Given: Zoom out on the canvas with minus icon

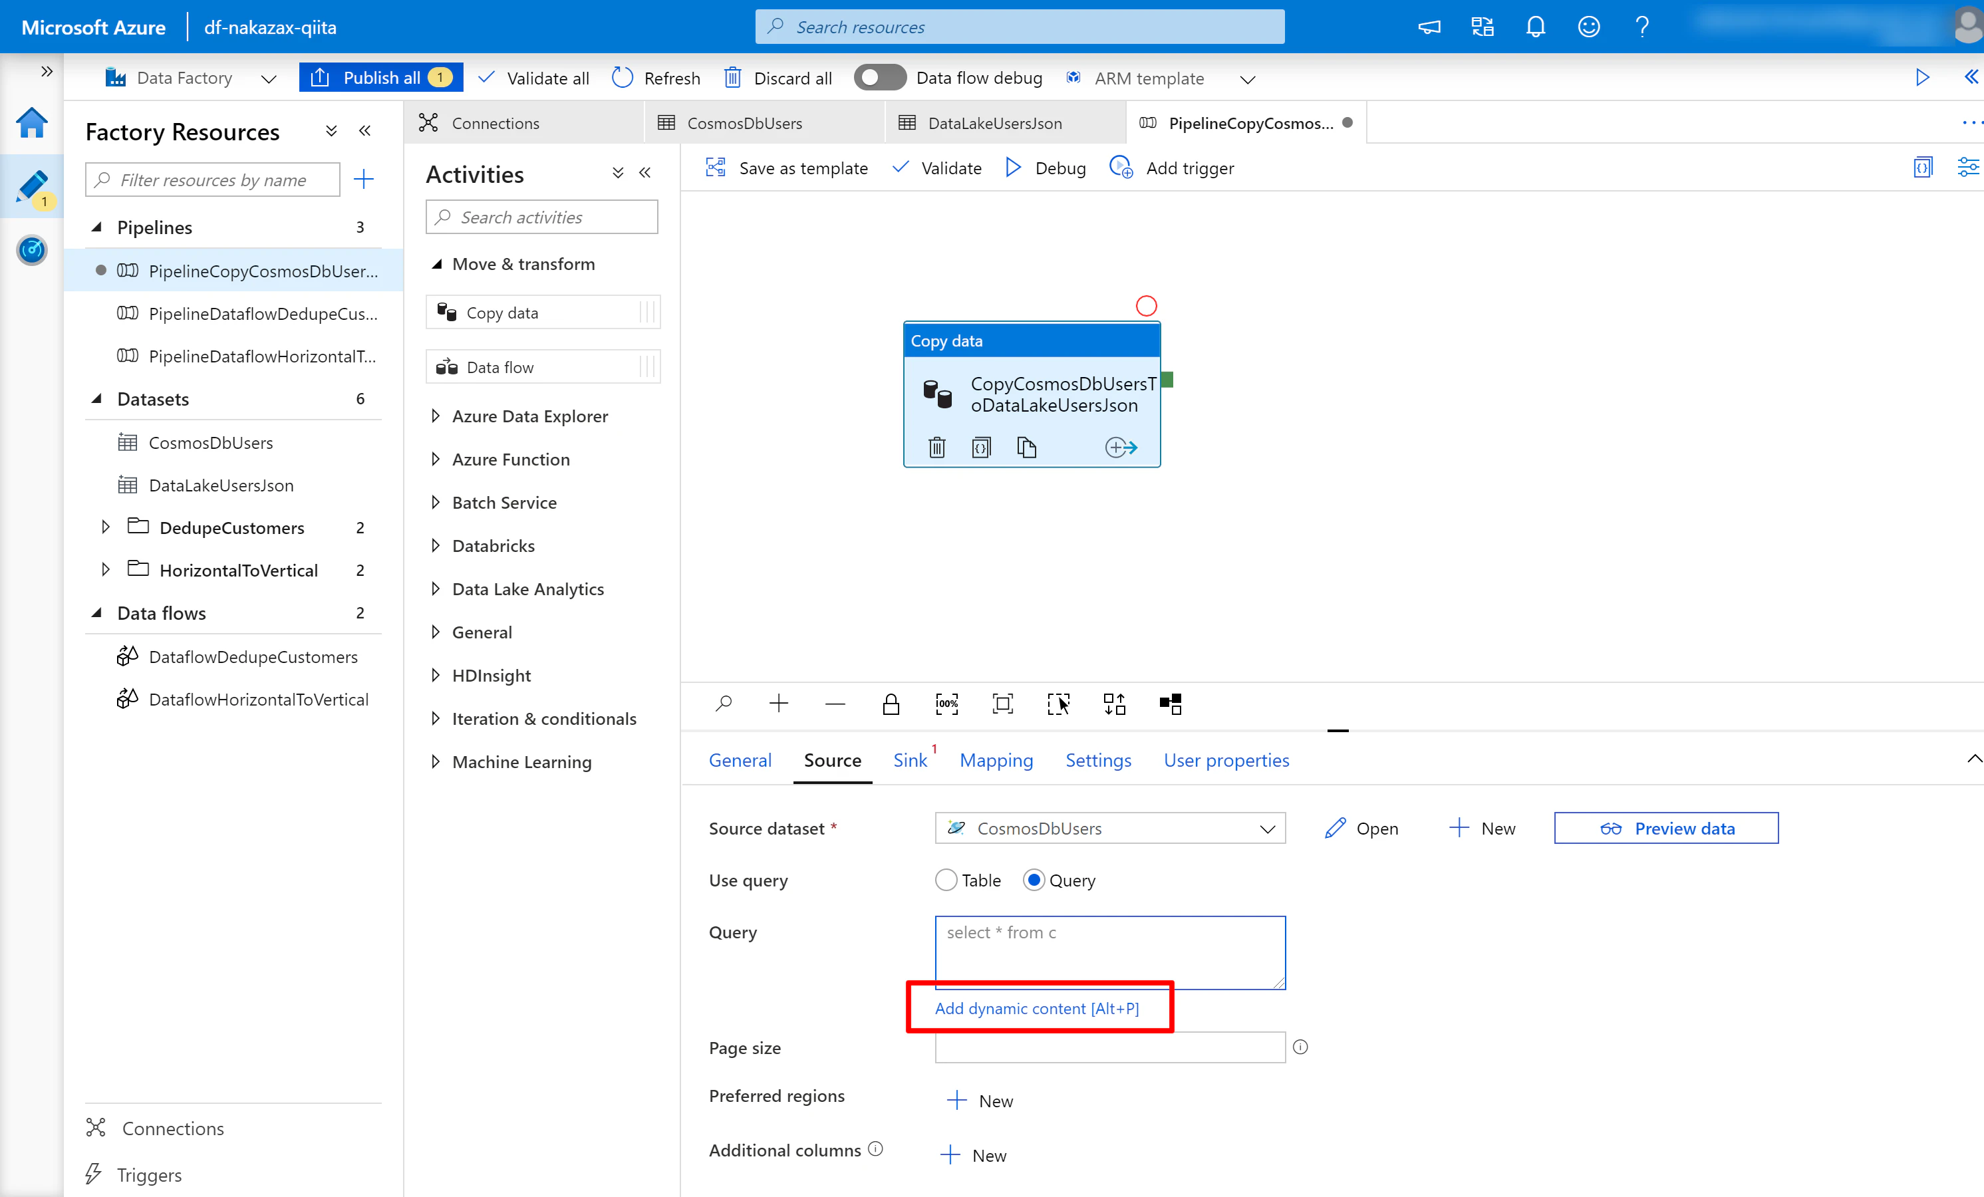Looking at the screenshot, I should click(x=835, y=704).
